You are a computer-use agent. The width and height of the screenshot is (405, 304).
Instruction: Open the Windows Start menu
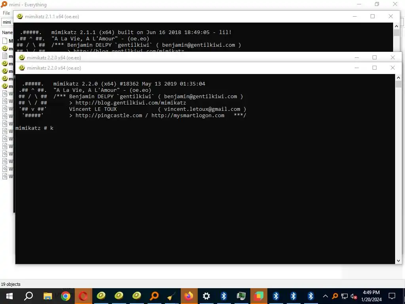(x=9, y=296)
